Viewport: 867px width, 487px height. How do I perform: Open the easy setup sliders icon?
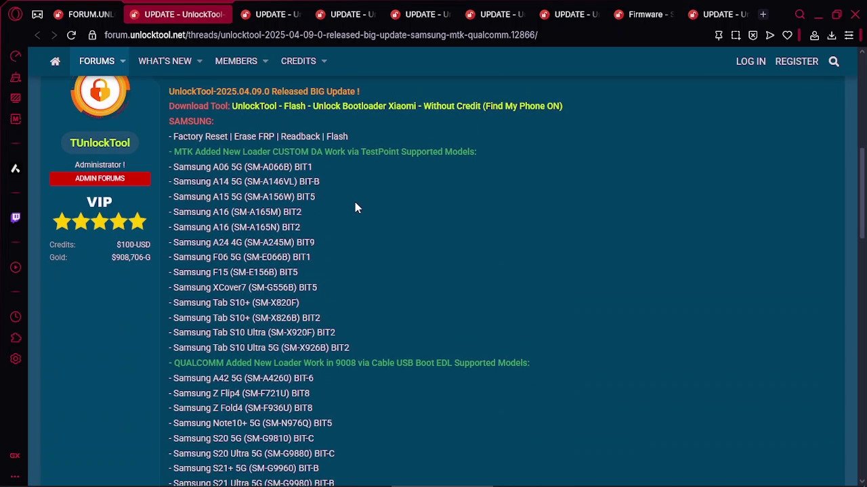[x=849, y=35]
